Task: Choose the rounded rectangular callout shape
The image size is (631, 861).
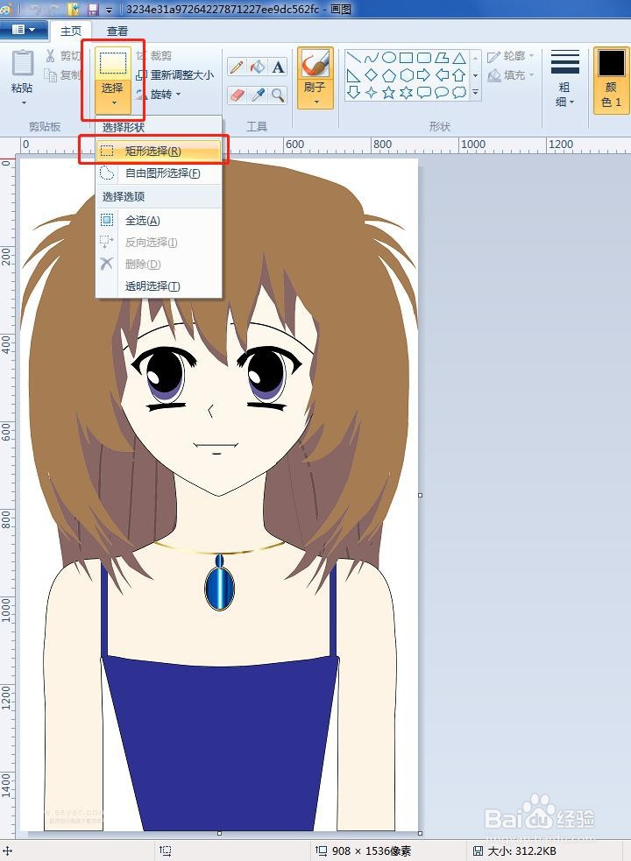Action: [424, 92]
